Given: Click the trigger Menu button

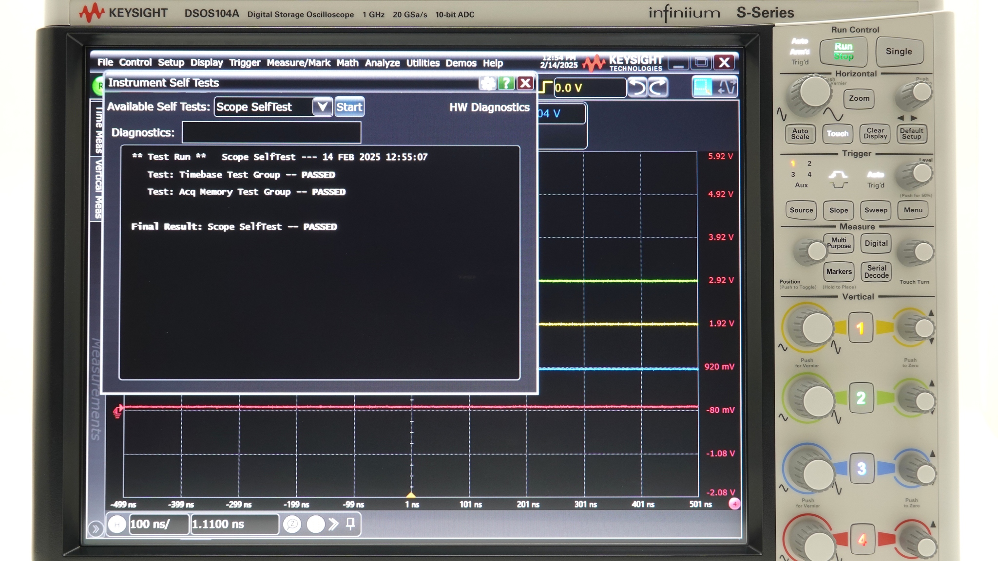Looking at the screenshot, I should point(913,210).
